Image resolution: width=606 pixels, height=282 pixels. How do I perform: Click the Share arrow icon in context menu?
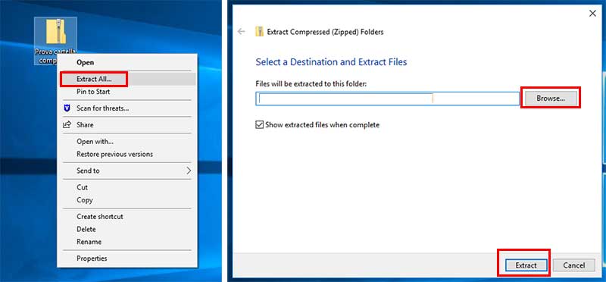[x=67, y=124]
